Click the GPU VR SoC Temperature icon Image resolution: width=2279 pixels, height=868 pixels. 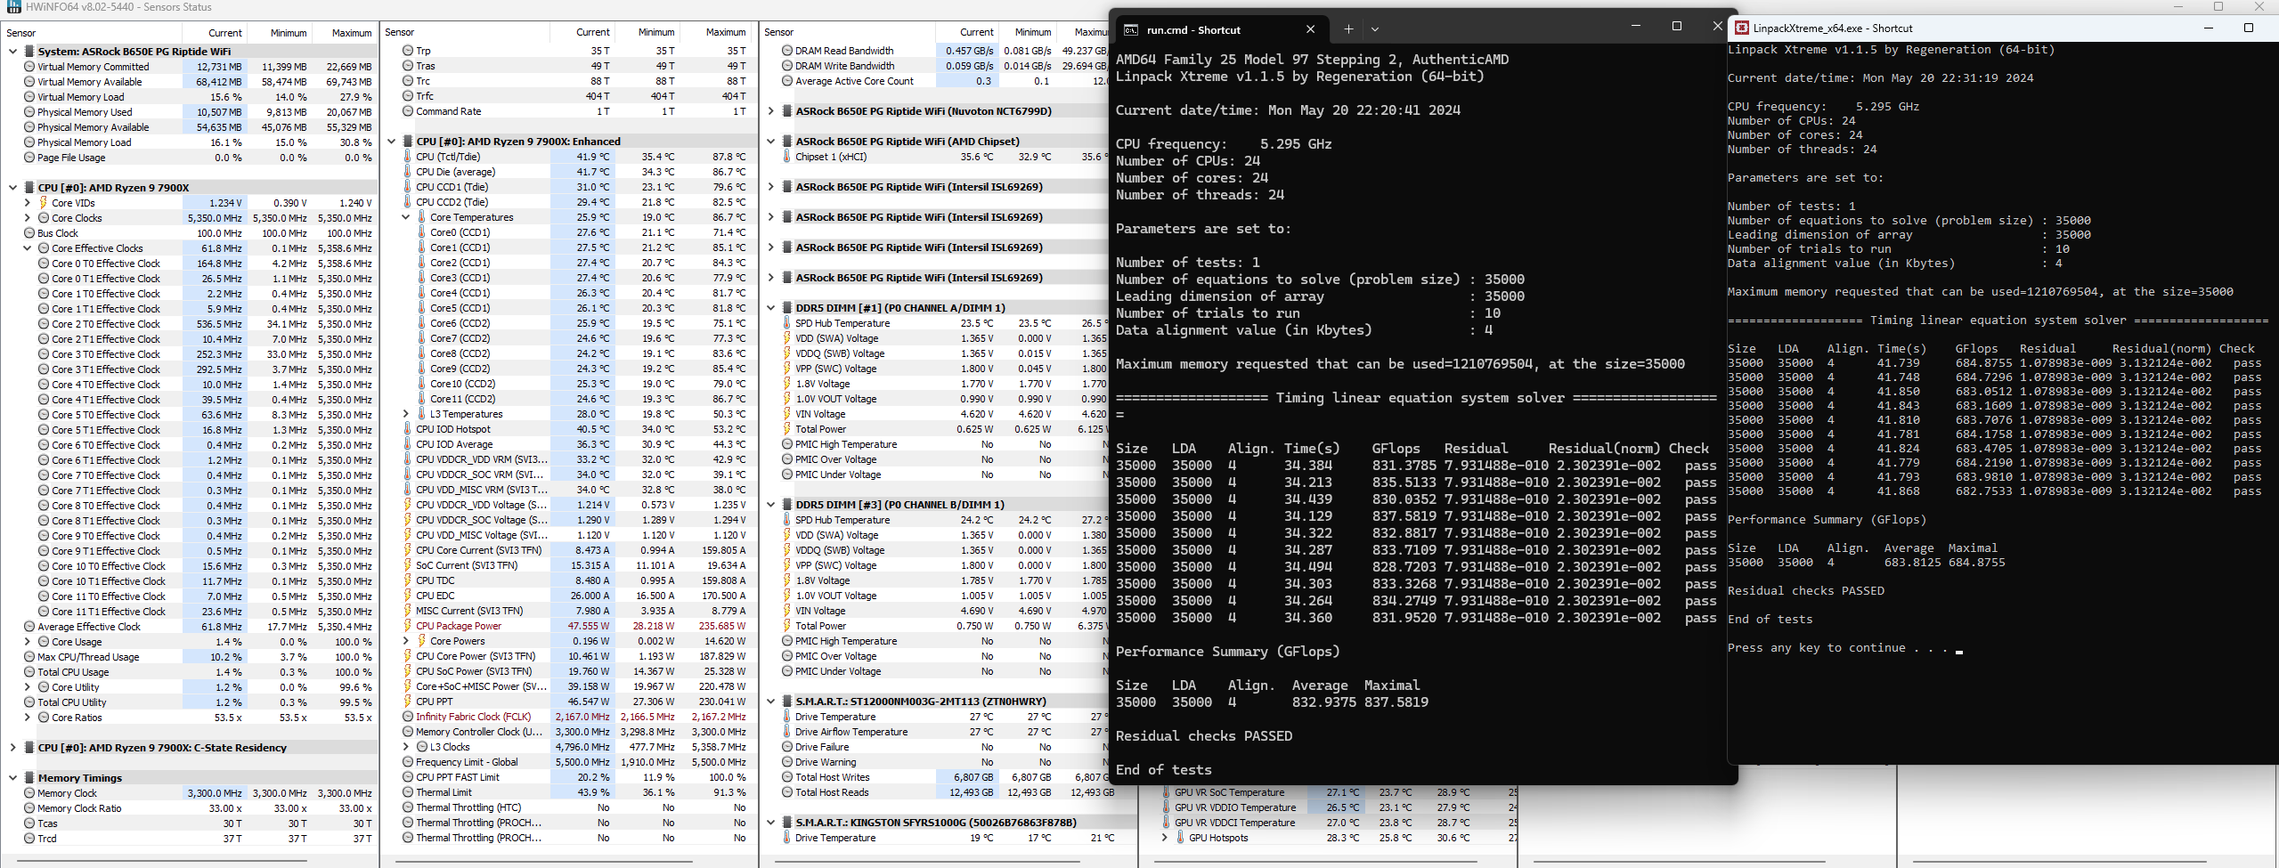tap(1166, 792)
